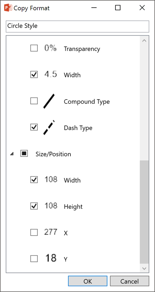The image size is (155, 292).
Task: Select the Size/Position tree item label
Action: pos(53,154)
